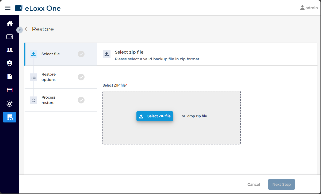The height and width of the screenshot is (194, 321).
Task: Open the document reports sidebar icon
Action: pos(10,77)
